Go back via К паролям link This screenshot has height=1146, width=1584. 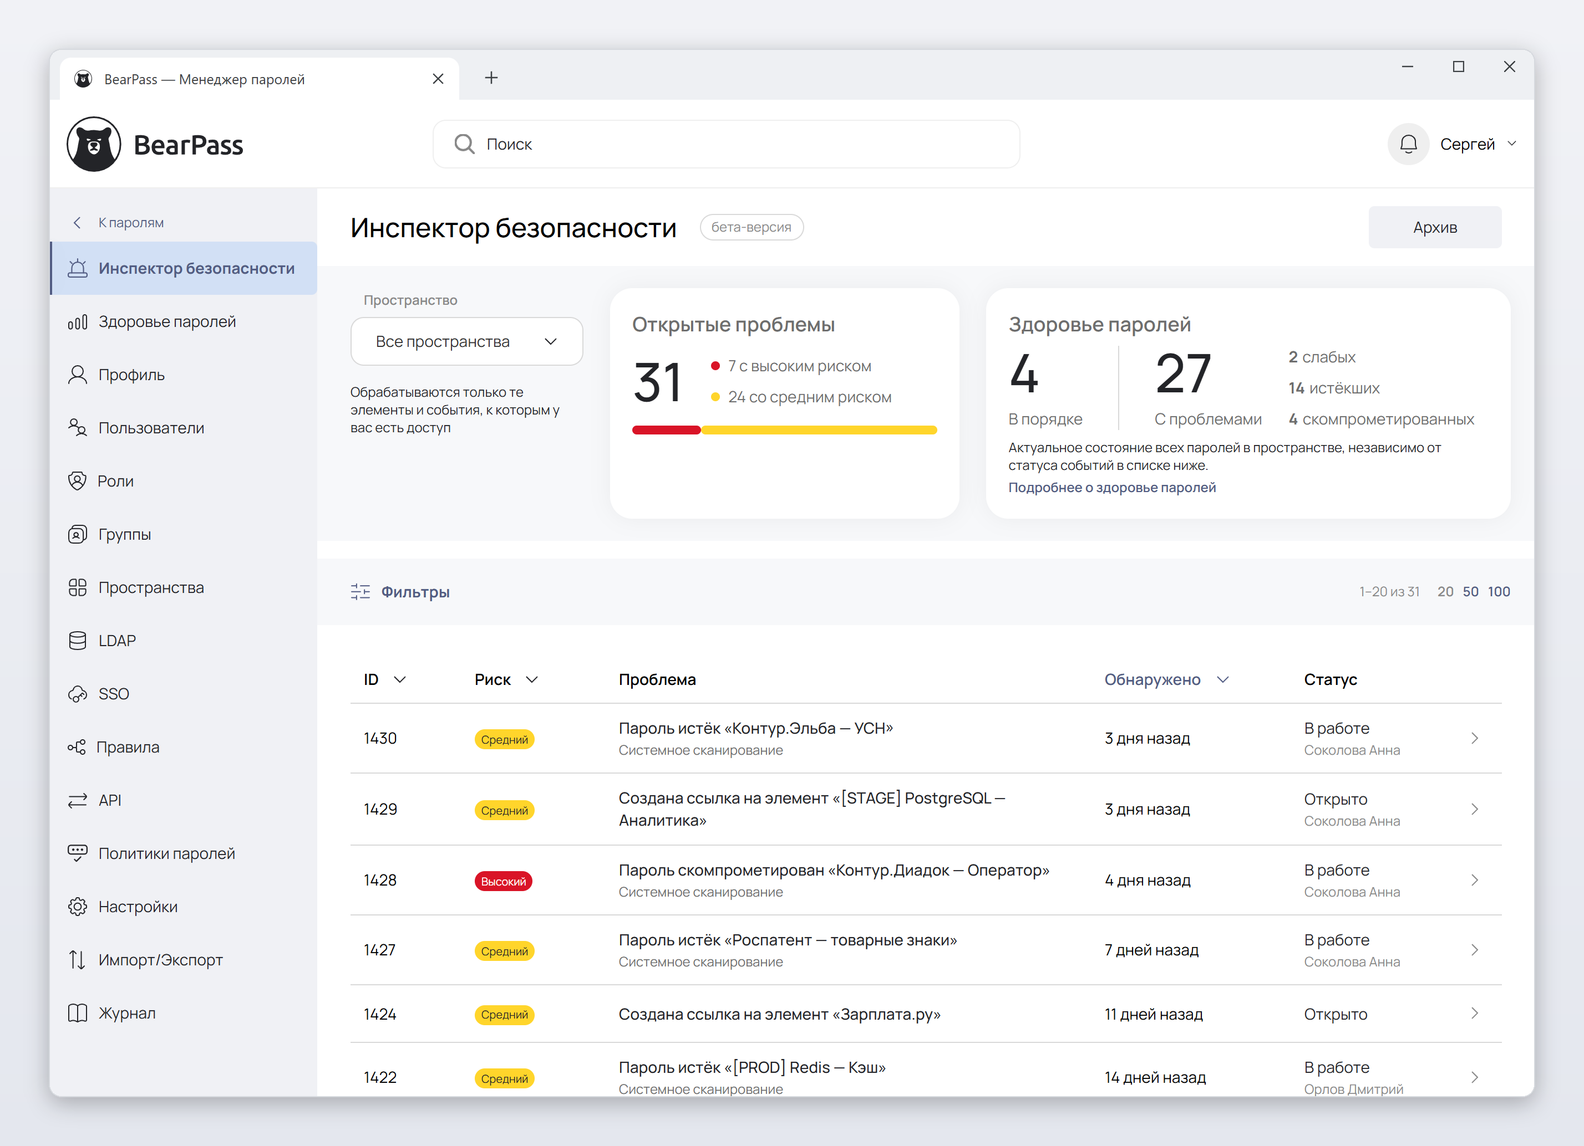130,223
